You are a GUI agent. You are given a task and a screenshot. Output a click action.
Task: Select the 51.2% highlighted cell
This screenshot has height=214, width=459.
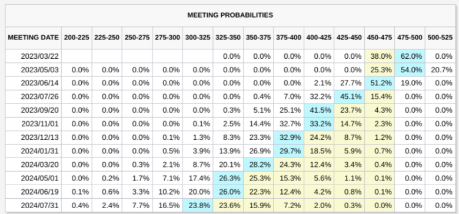click(380, 83)
